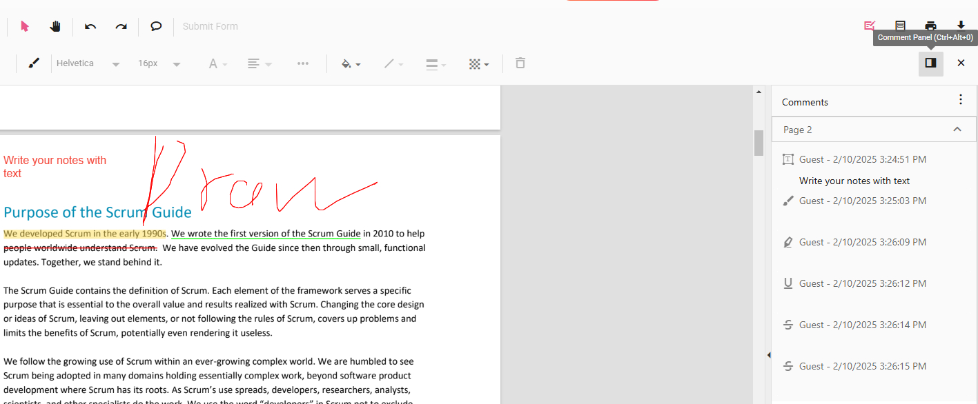
Task: Toggle the form designer icon beside print
Action: pyautogui.click(x=900, y=26)
